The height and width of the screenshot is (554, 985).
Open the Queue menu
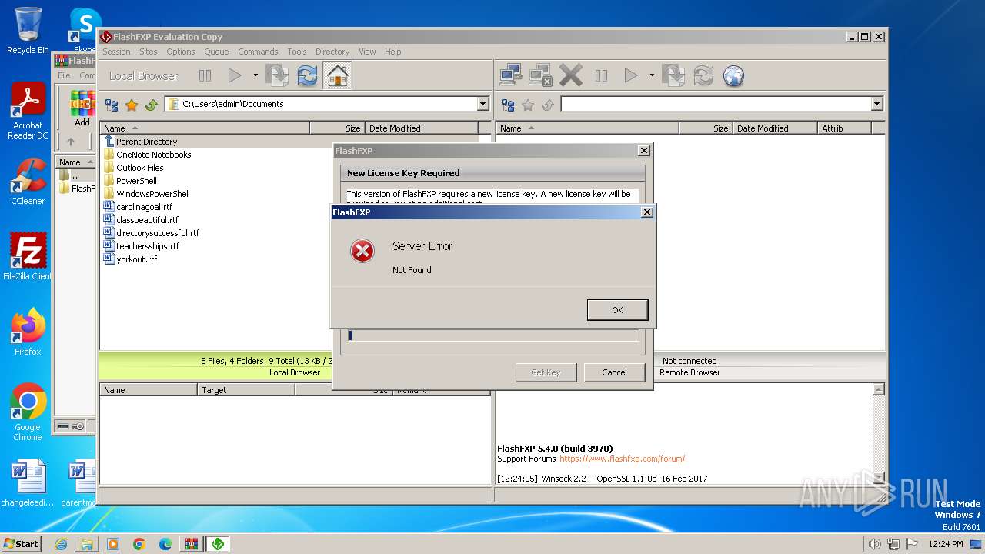click(x=216, y=52)
